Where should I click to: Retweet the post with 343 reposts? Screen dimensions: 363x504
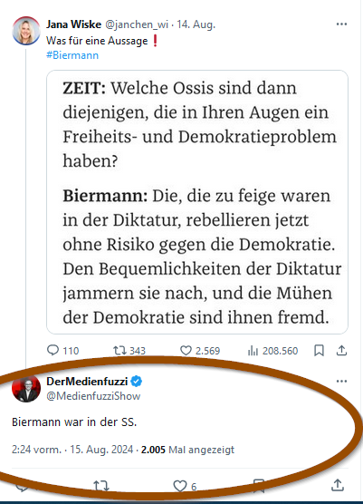click(x=129, y=351)
